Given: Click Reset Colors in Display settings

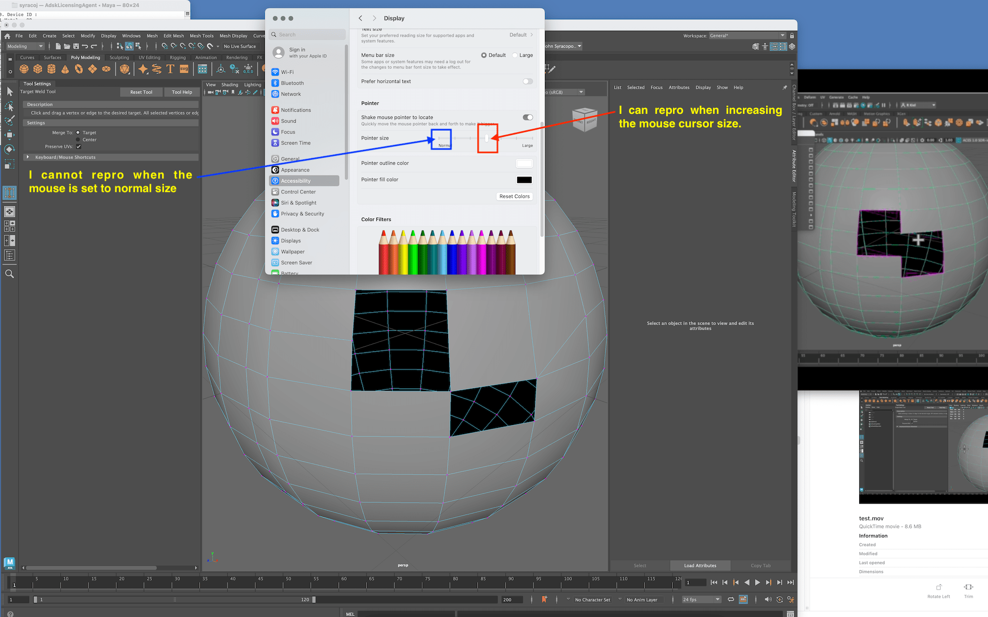Looking at the screenshot, I should tap(514, 196).
